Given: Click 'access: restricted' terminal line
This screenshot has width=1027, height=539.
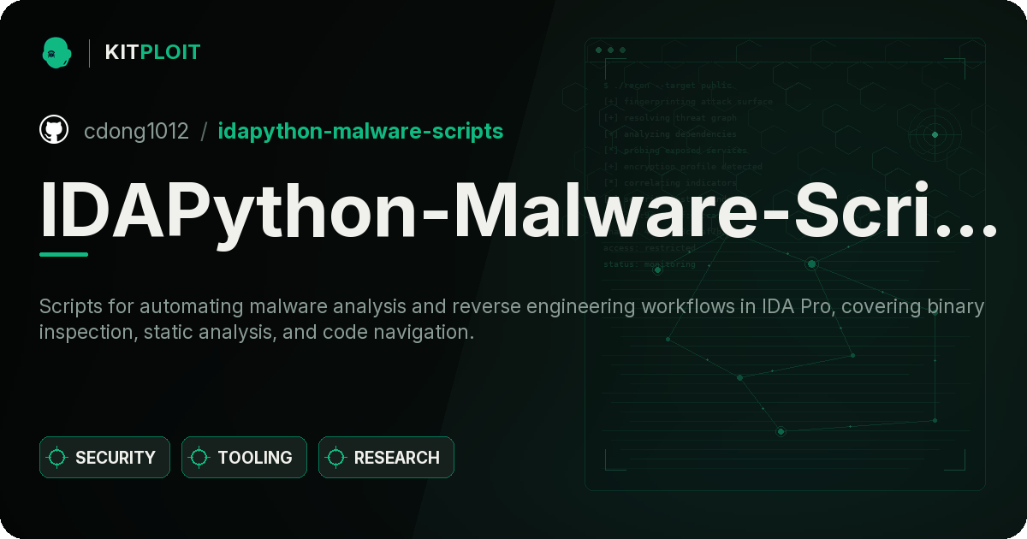Looking at the screenshot, I should 650,248.
